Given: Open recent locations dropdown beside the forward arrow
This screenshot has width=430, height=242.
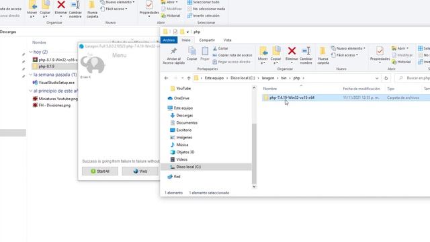Looking at the screenshot, I should coord(182,78).
